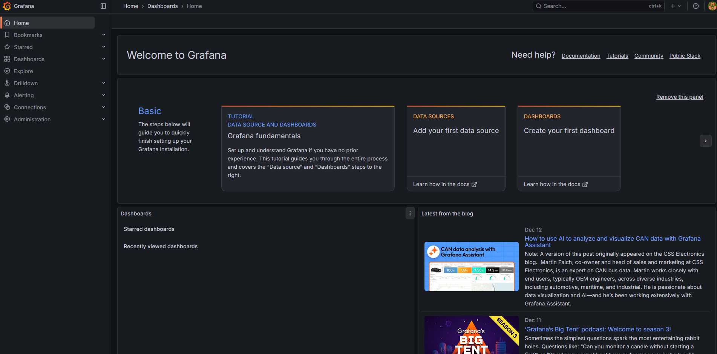
Task: Open the CAN data analysis blog thumbnail
Action: (471, 266)
